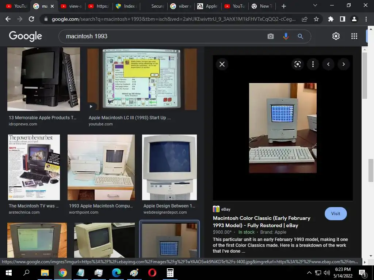Image resolution: width=374 pixels, height=280 pixels.
Task: Click the idropnews.com source text
Action: click(23, 124)
